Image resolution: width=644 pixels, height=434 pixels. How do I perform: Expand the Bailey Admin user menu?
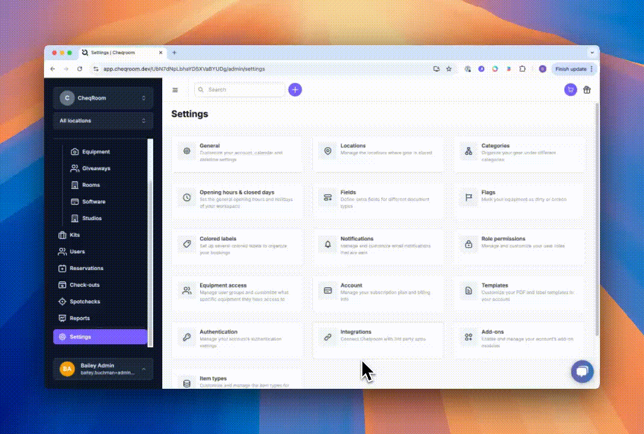coord(103,369)
